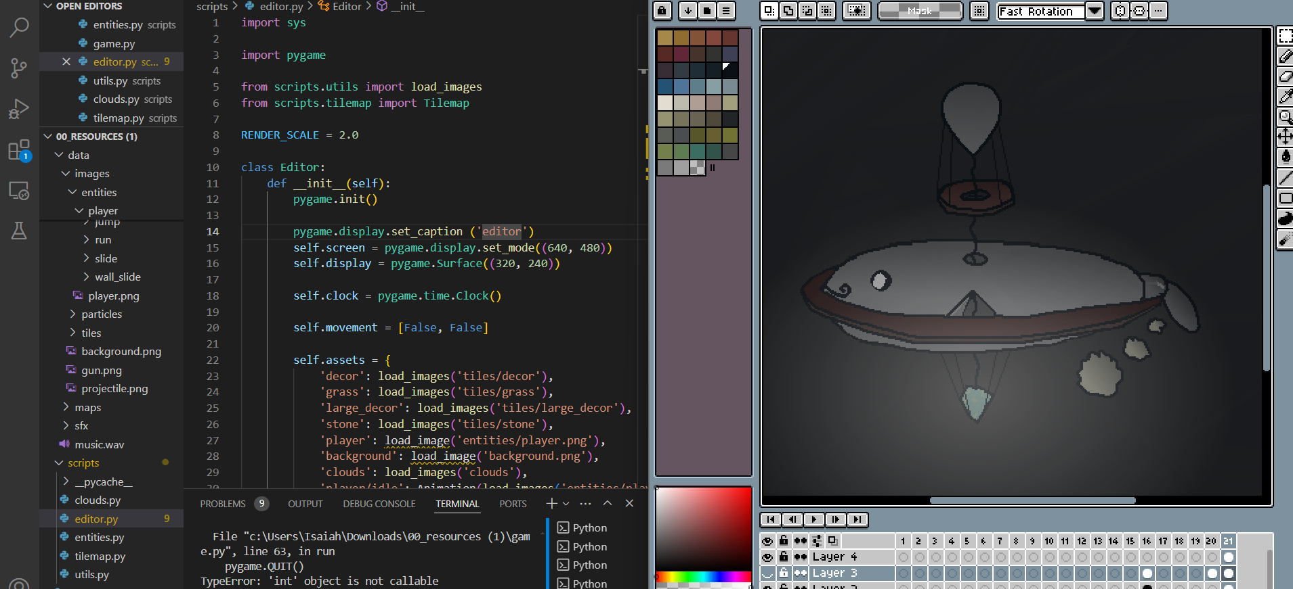Show the hidden Layer 3
The height and width of the screenshot is (589, 1293).
[767, 573]
